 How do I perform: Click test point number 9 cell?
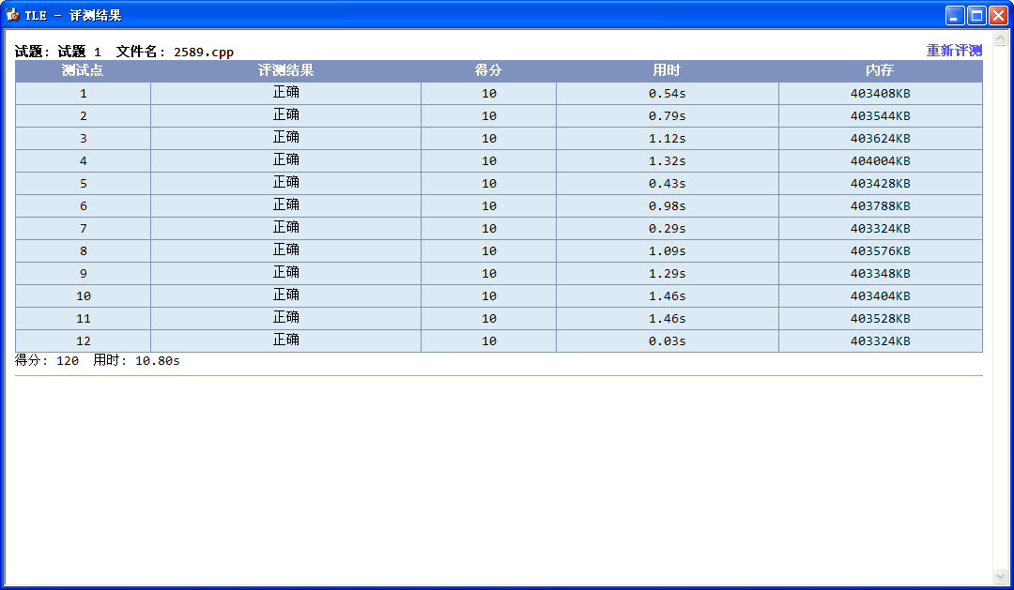83,274
